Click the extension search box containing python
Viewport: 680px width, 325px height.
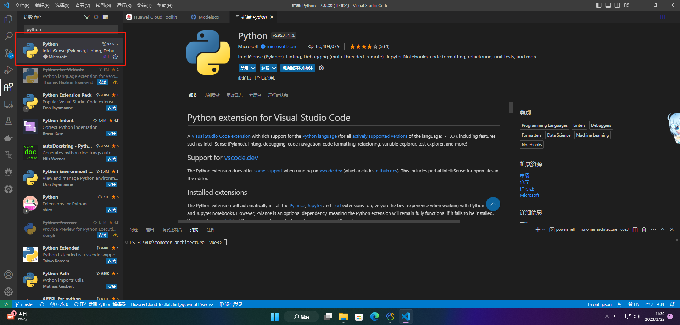pyautogui.click(x=71, y=29)
